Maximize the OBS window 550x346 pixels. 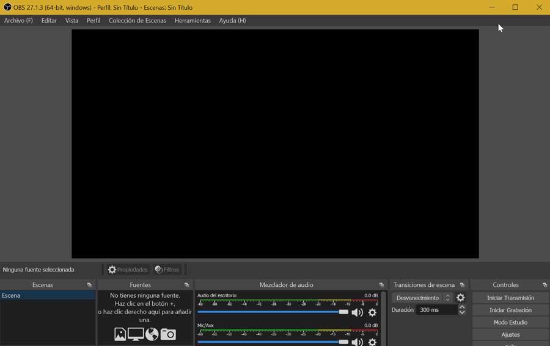pyautogui.click(x=515, y=7)
